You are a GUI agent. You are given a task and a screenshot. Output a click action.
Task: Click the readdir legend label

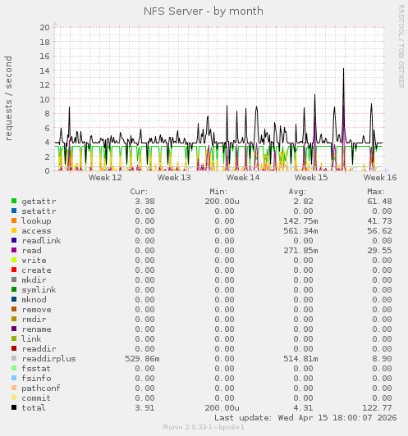pyautogui.click(x=39, y=348)
